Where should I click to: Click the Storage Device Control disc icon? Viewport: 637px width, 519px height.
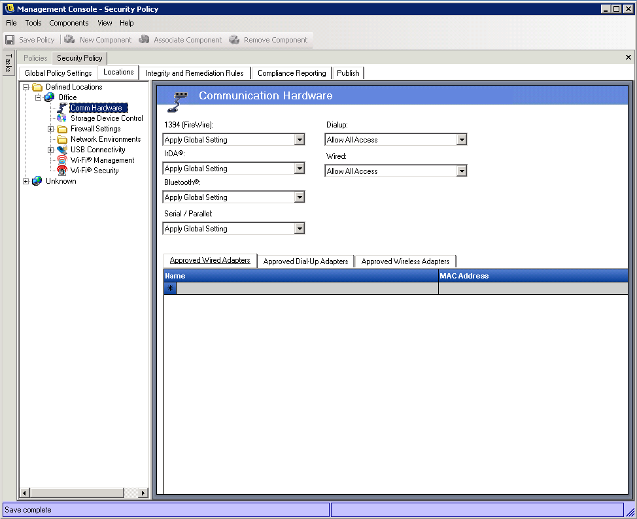[61, 118]
